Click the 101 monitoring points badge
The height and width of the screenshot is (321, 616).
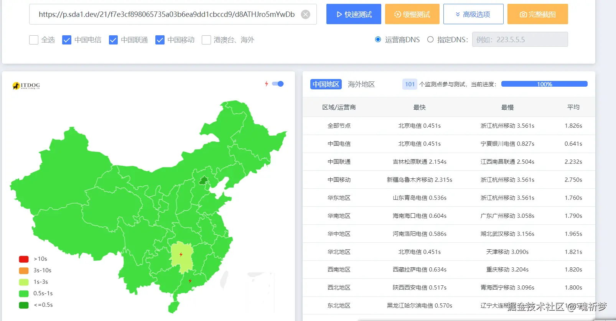pos(410,84)
